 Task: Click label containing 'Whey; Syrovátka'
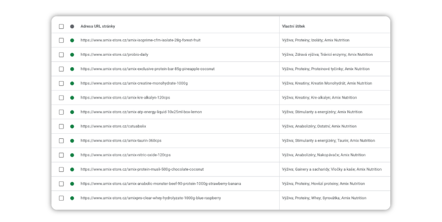coord(324,198)
